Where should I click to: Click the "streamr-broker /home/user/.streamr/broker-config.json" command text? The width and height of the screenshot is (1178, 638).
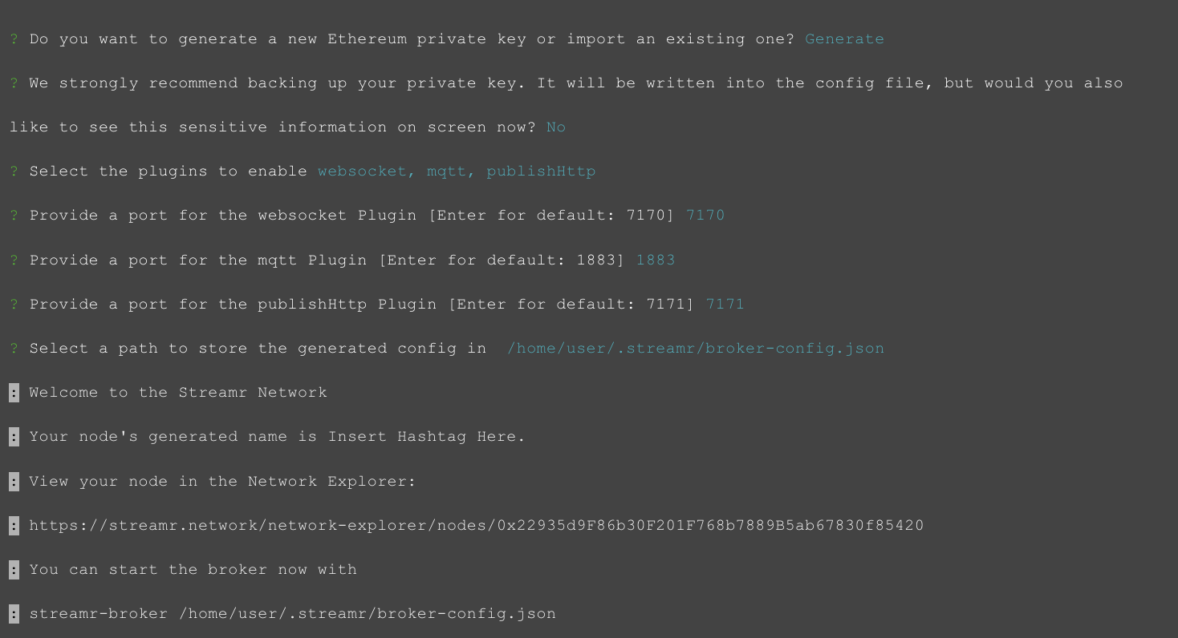click(x=292, y=614)
